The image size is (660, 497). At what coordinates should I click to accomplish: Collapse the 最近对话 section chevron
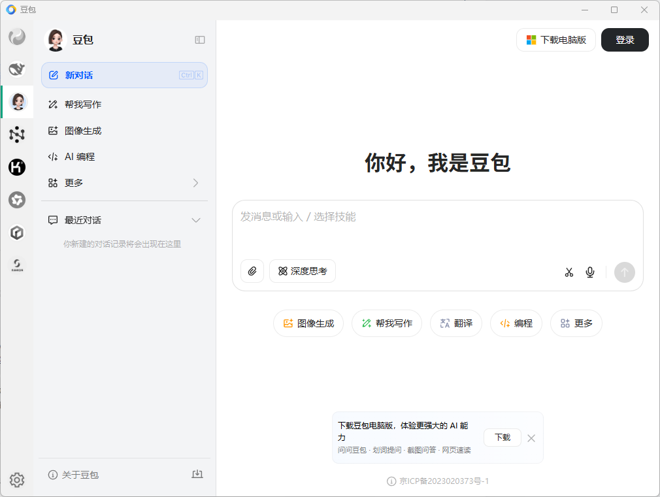[x=196, y=220]
